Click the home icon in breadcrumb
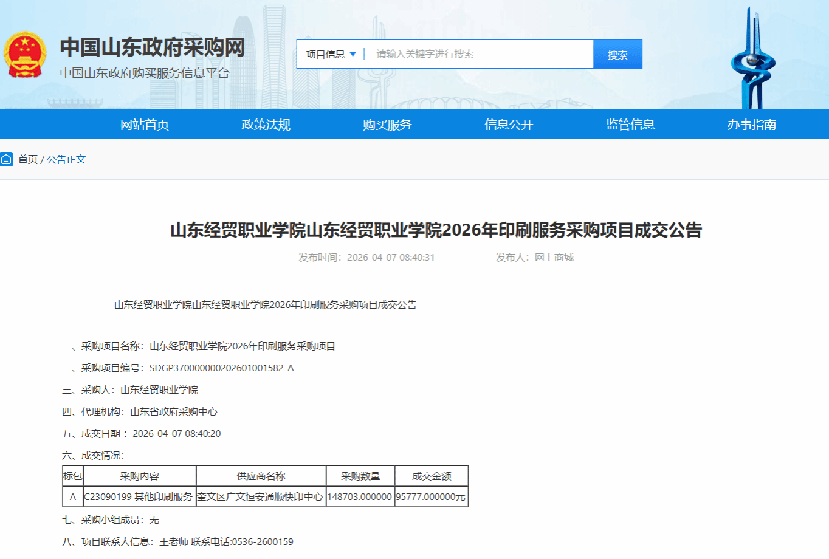Image resolution: width=829 pixels, height=559 pixels. (7, 159)
